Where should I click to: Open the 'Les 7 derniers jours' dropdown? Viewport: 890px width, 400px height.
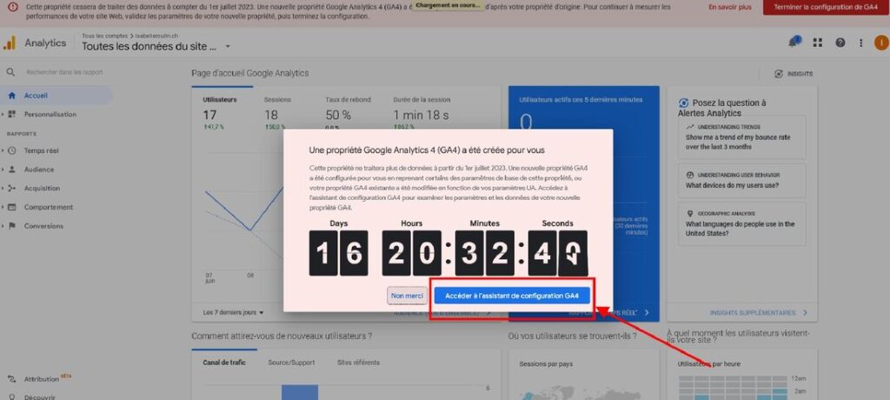(x=233, y=312)
